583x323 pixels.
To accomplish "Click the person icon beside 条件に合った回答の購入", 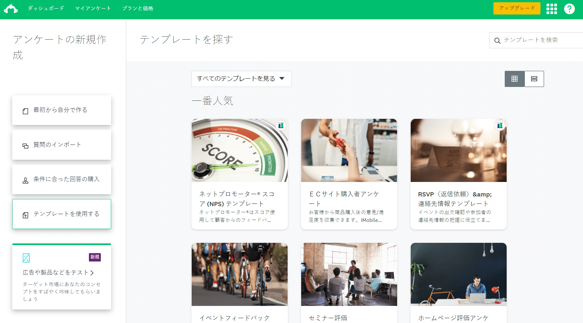I will pyautogui.click(x=25, y=181).
